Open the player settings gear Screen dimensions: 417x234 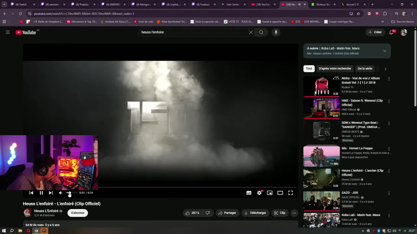259,193
